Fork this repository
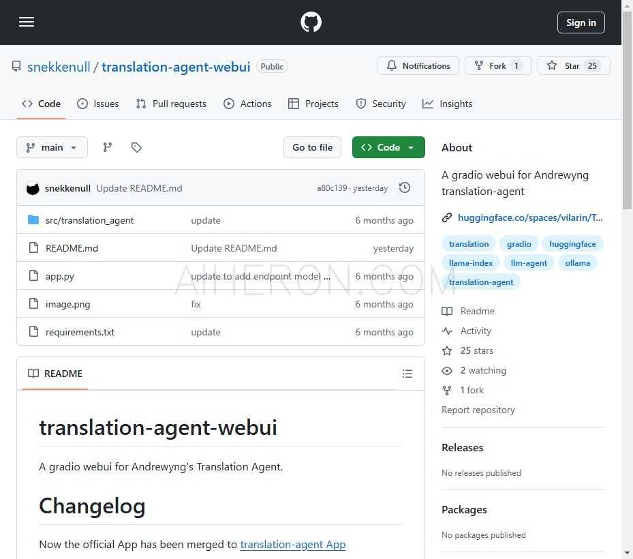Image resolution: width=633 pixels, height=559 pixels. [498, 66]
